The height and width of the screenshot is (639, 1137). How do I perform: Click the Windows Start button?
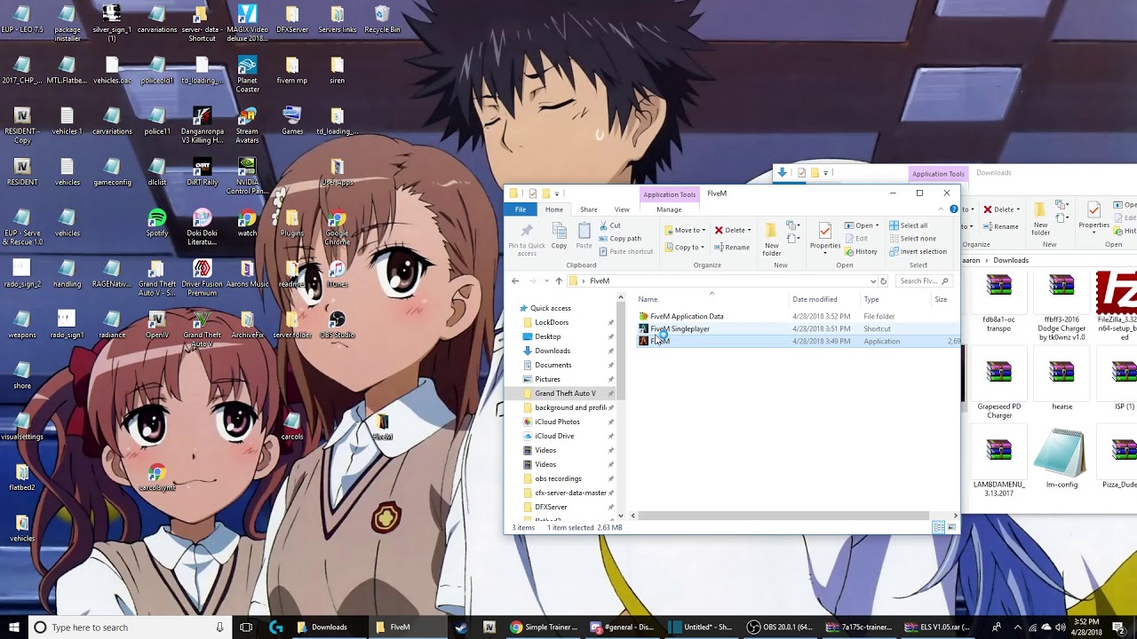click(13, 627)
